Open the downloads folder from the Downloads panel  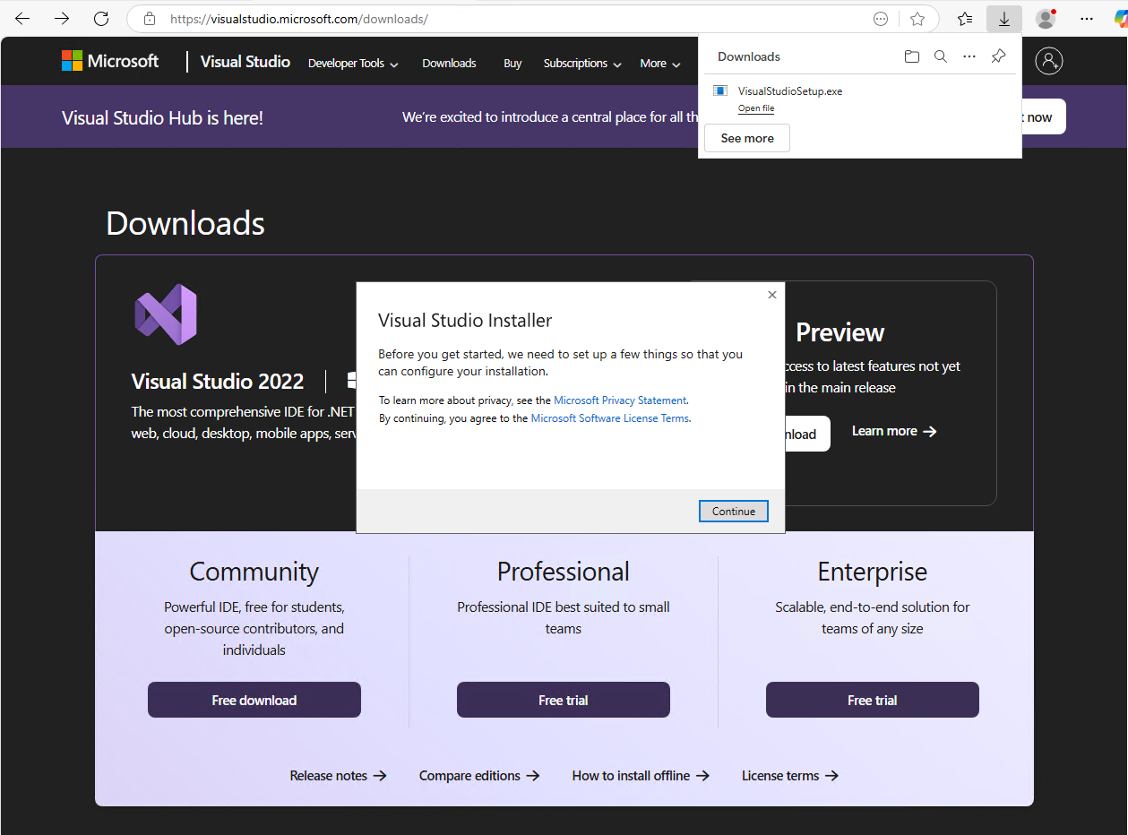click(912, 56)
